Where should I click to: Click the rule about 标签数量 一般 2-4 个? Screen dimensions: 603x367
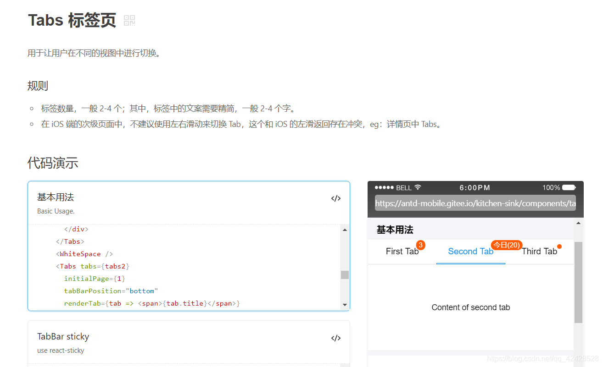click(x=169, y=109)
